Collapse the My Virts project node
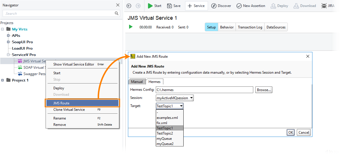 [x=2, y=29]
